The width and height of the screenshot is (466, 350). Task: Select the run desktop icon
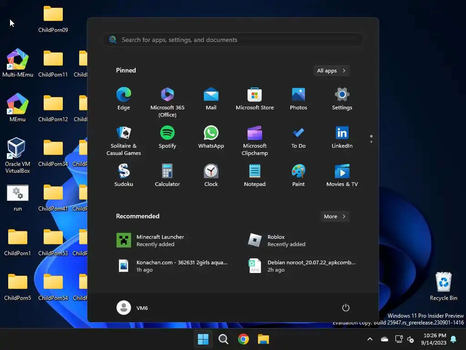pyautogui.click(x=18, y=198)
